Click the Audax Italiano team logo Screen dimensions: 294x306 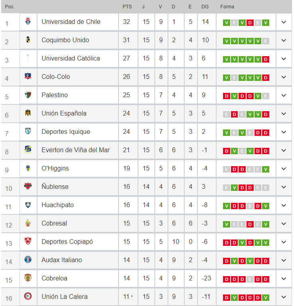[x=28, y=260]
